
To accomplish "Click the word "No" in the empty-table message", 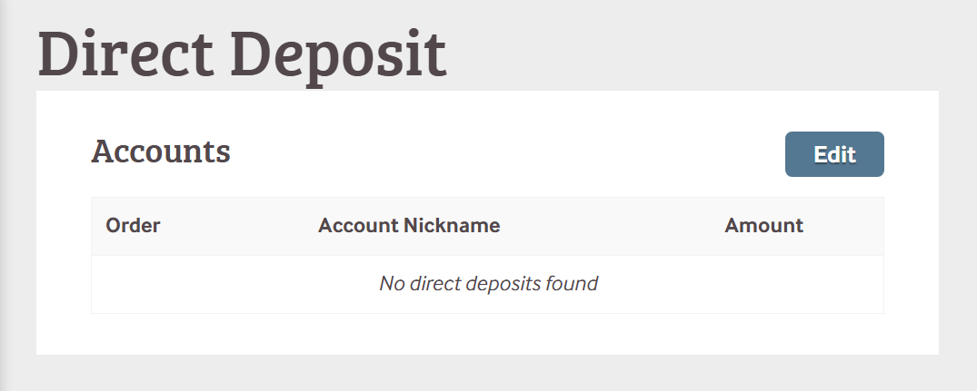I will (391, 283).
